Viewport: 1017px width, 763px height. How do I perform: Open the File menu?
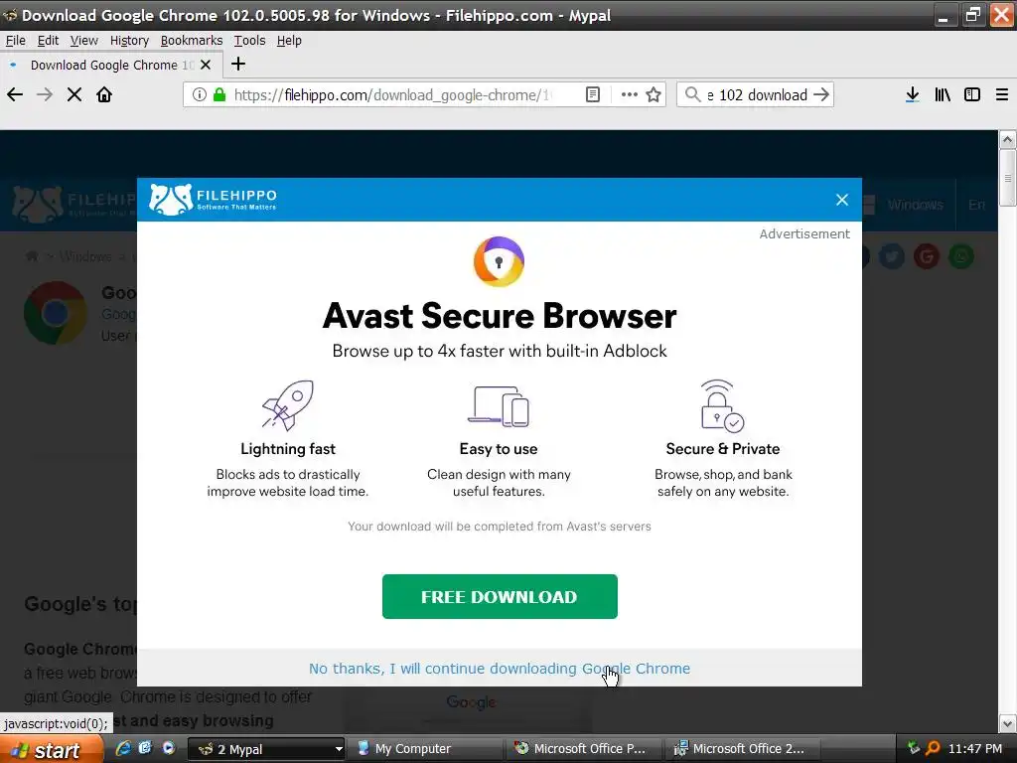coord(16,40)
